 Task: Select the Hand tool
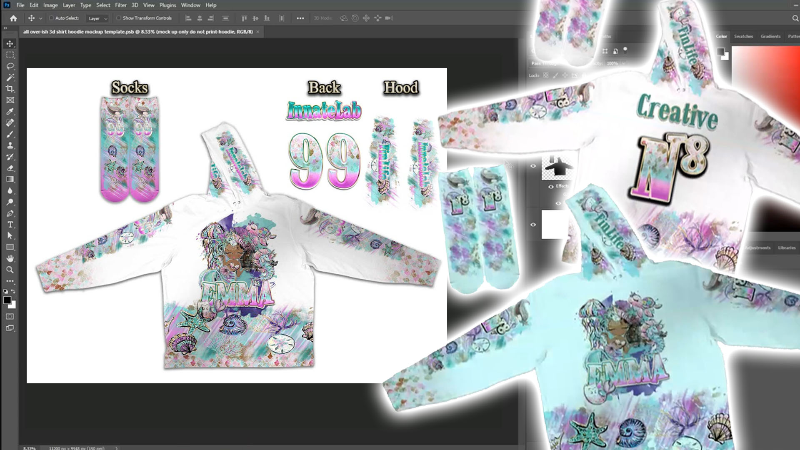click(x=10, y=258)
